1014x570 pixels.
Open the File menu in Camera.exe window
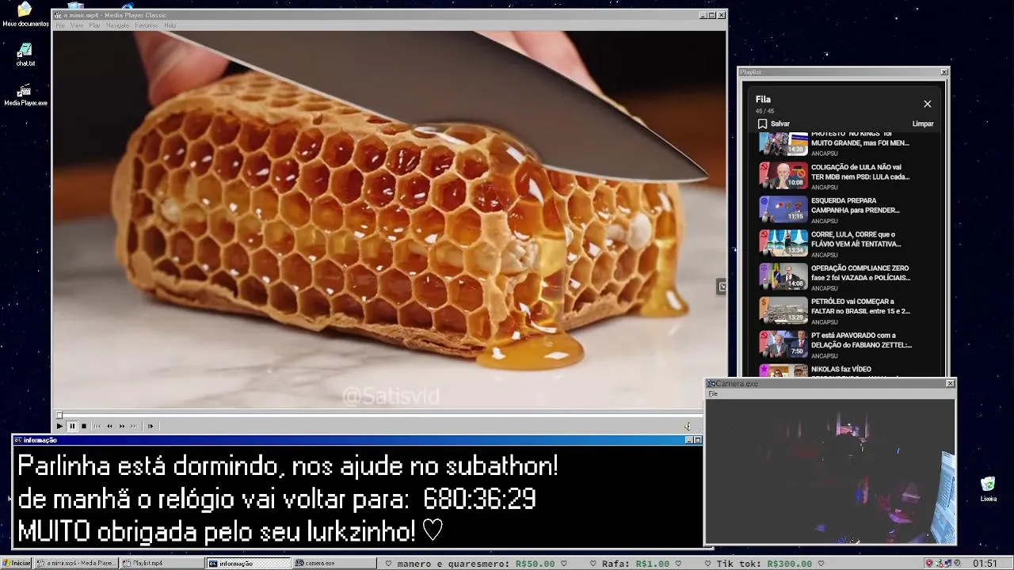(x=713, y=393)
